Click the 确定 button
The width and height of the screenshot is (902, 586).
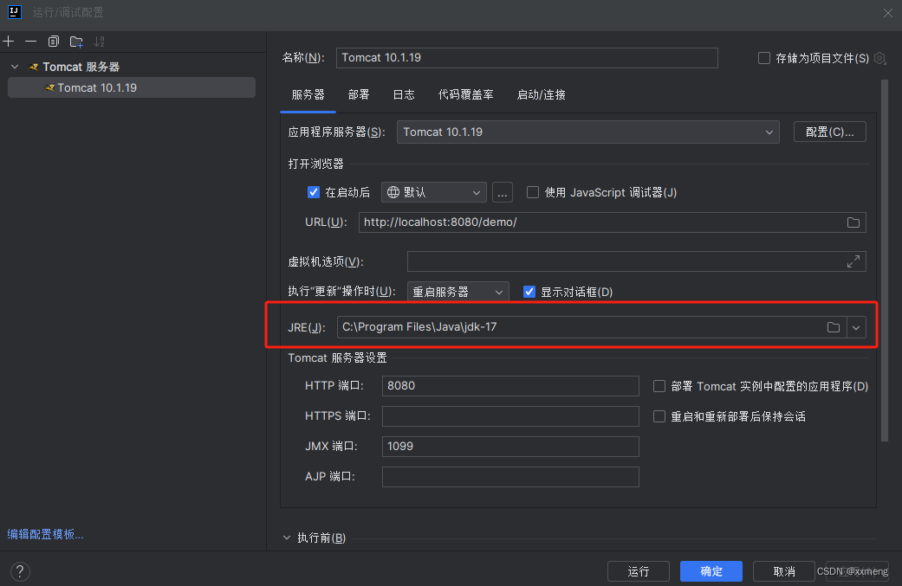[711, 571]
